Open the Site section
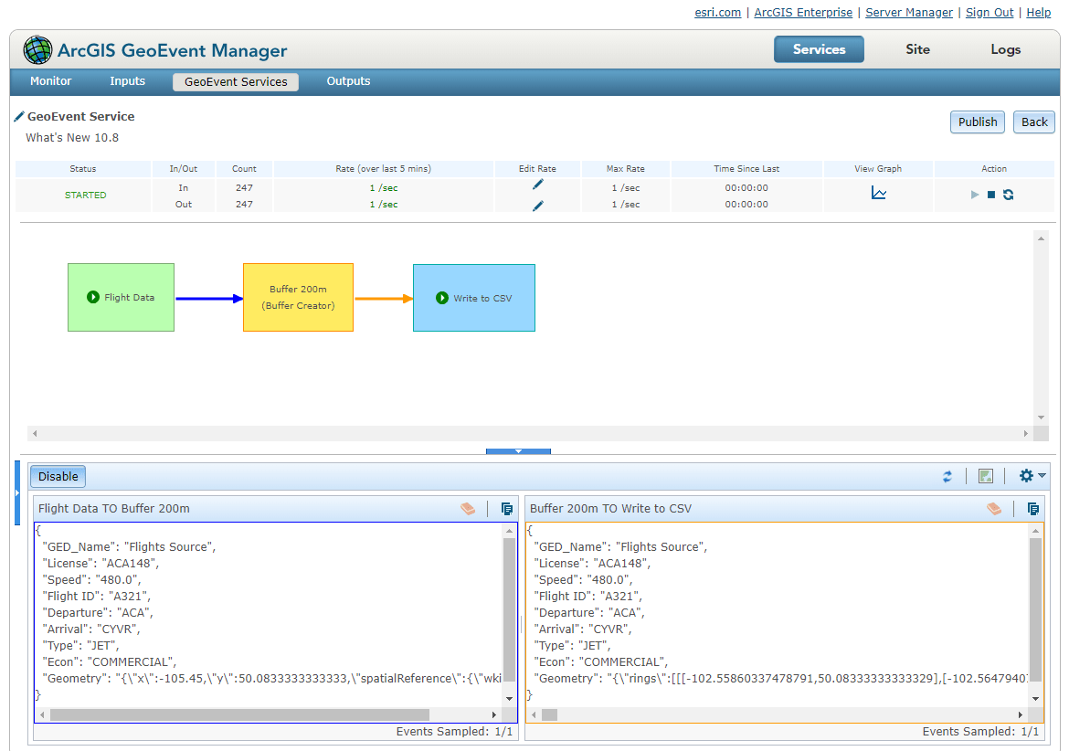 [x=917, y=49]
